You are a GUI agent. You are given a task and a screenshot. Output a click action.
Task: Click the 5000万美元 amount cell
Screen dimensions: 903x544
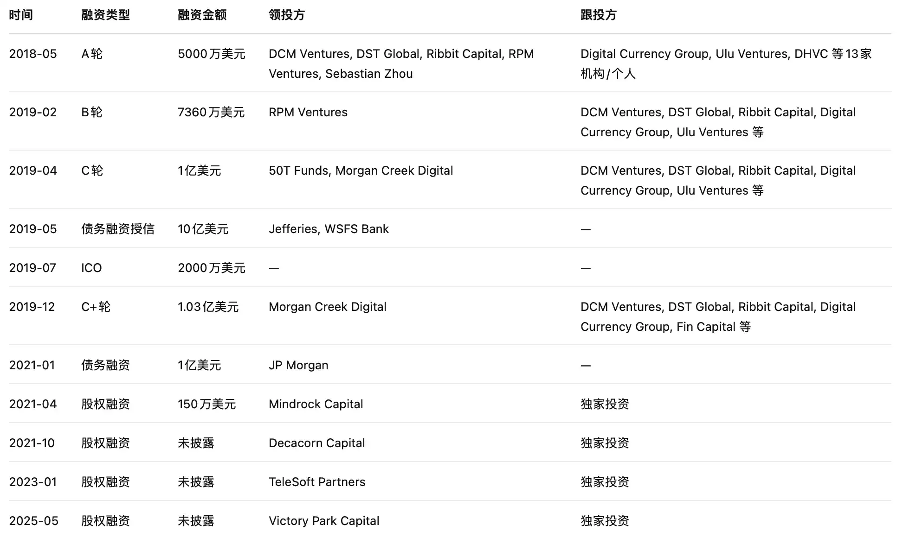(x=211, y=54)
